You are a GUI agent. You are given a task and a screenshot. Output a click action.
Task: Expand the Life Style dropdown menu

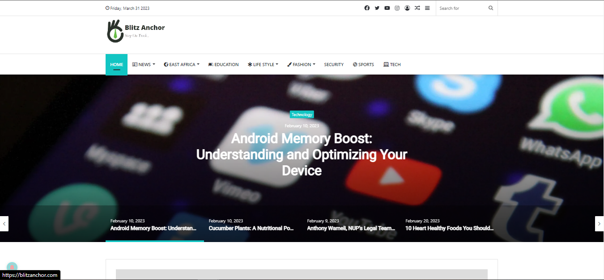coord(263,65)
